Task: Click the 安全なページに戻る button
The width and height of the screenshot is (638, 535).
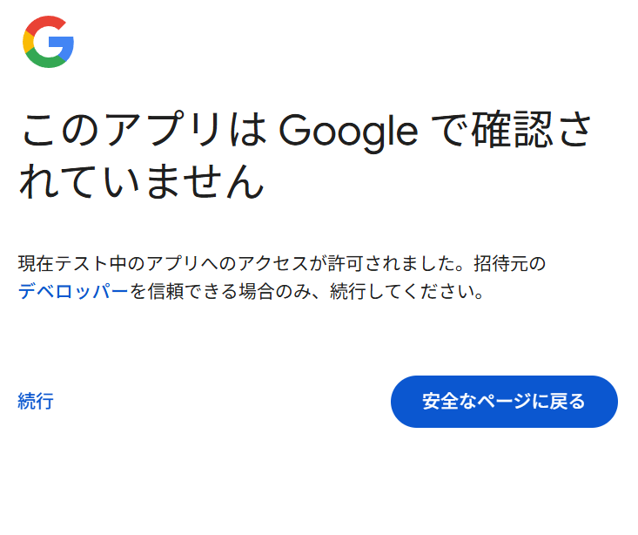Action: [504, 402]
